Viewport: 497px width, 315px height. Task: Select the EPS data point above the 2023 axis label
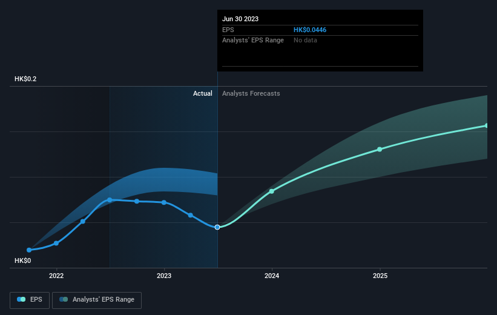164,202
